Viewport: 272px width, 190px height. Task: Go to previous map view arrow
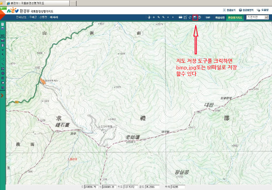tap(168, 17)
